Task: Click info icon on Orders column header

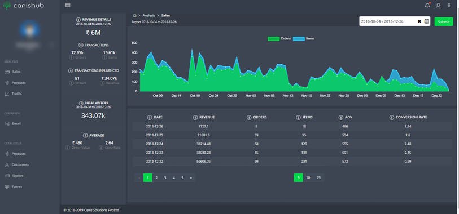Action: tap(249, 117)
